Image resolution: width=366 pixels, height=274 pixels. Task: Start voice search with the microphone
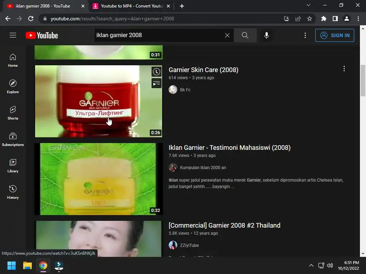266,35
